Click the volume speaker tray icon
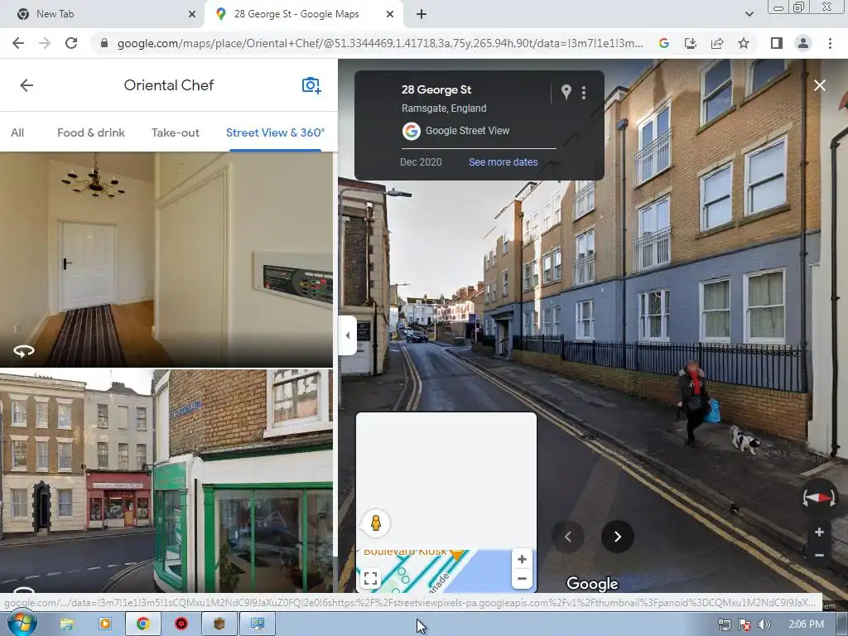Viewport: 848px width, 636px height. point(763,624)
